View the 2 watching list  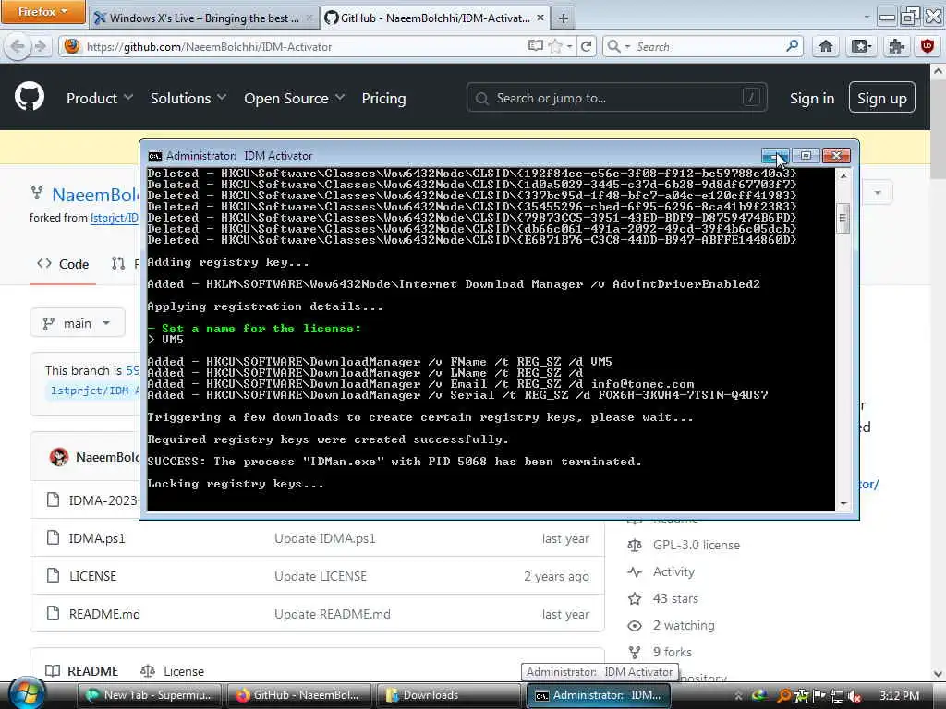pyautogui.click(x=684, y=625)
